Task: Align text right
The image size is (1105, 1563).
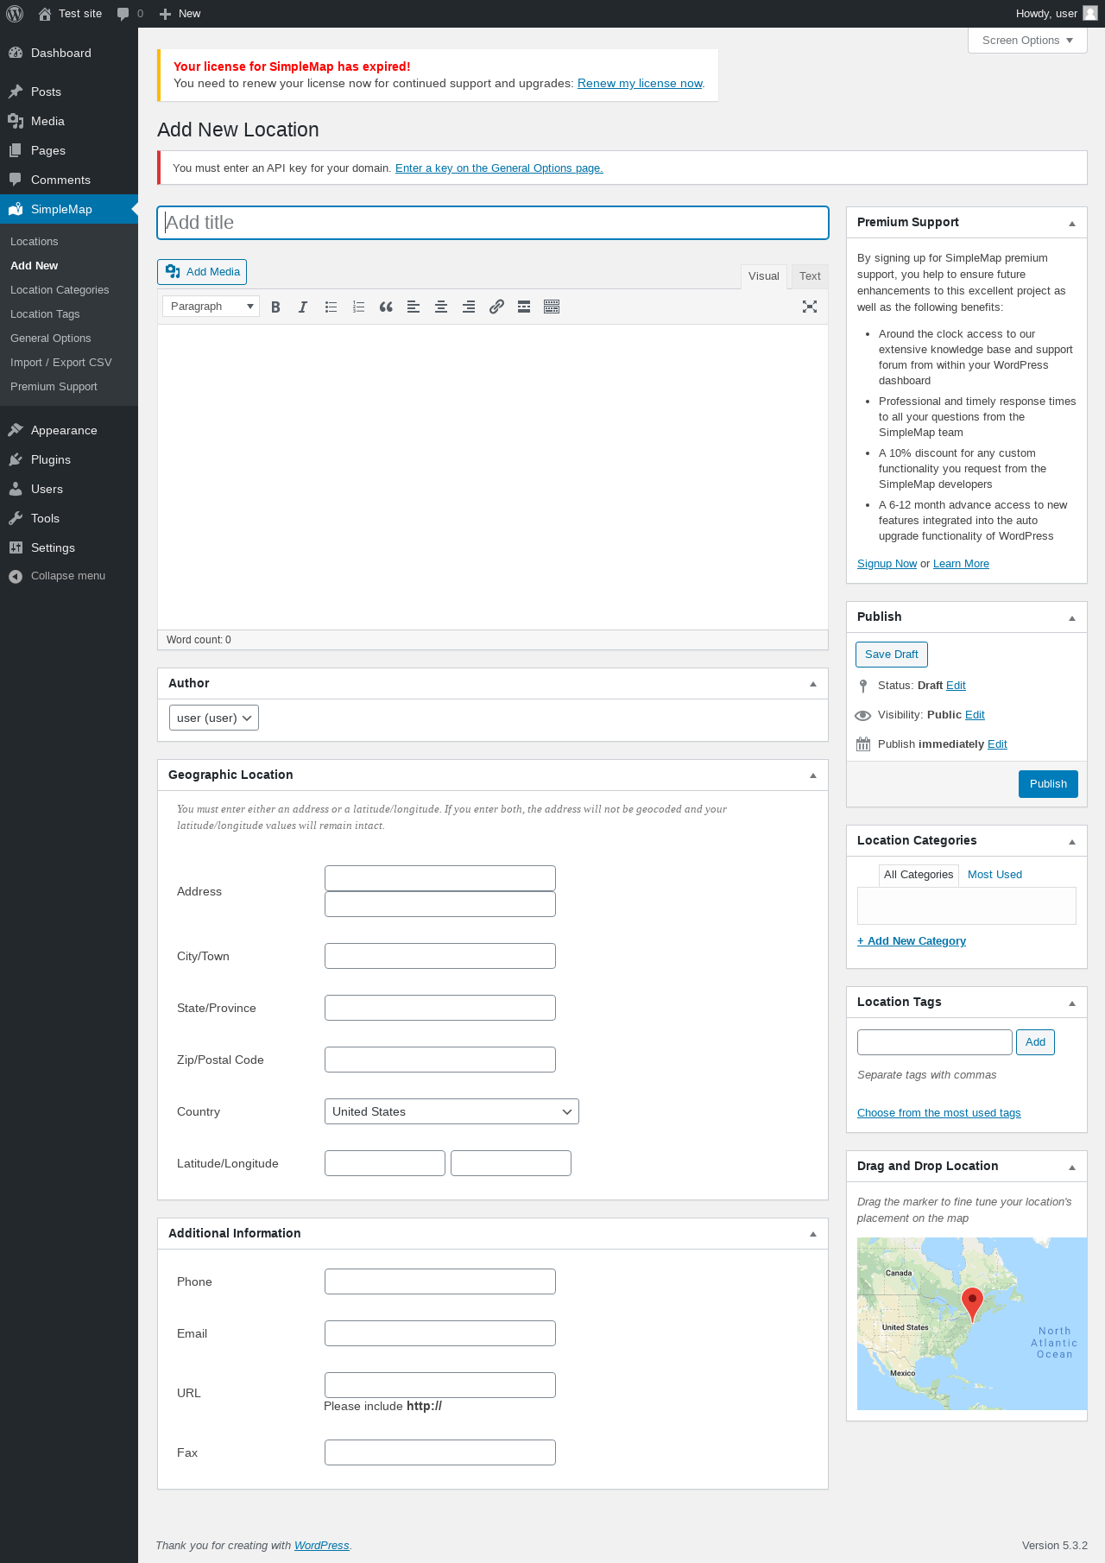Action: point(469,307)
